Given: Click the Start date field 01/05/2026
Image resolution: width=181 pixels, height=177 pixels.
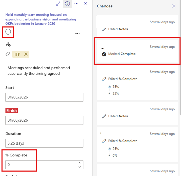Looking at the screenshot, I should 44,97.
